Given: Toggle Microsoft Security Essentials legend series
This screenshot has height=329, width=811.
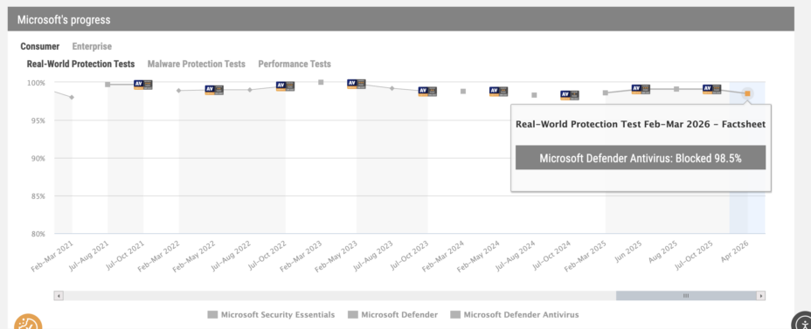Looking at the screenshot, I should pos(271,314).
